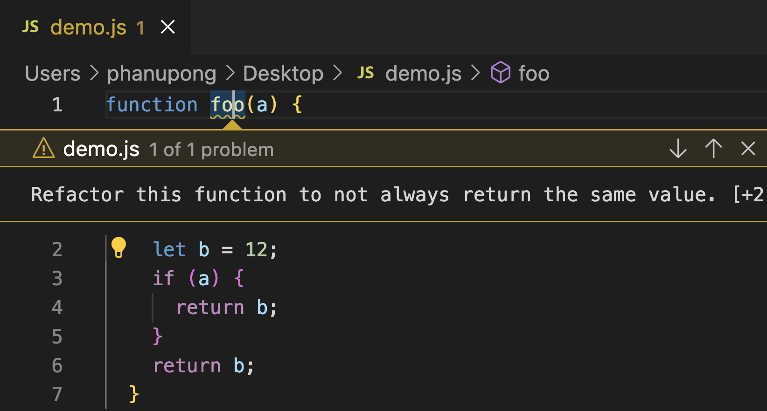Screen dimensions: 767x411
Task: Click the foo function name
Action: (227, 105)
